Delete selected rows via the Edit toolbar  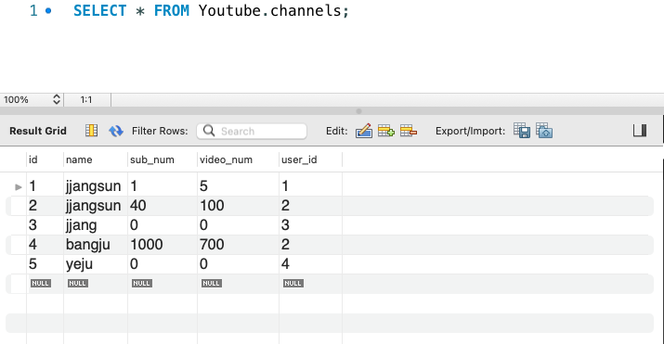409,131
